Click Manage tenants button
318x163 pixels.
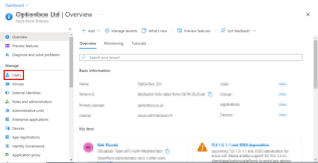pyautogui.click(x=121, y=31)
